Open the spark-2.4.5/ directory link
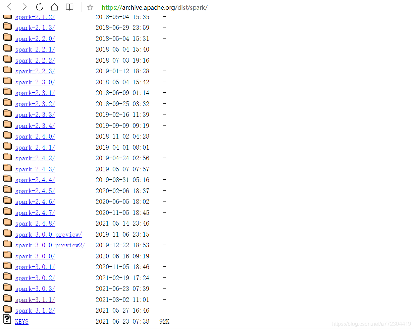Image resolution: width=414 pixels, height=330 pixels. click(35, 191)
